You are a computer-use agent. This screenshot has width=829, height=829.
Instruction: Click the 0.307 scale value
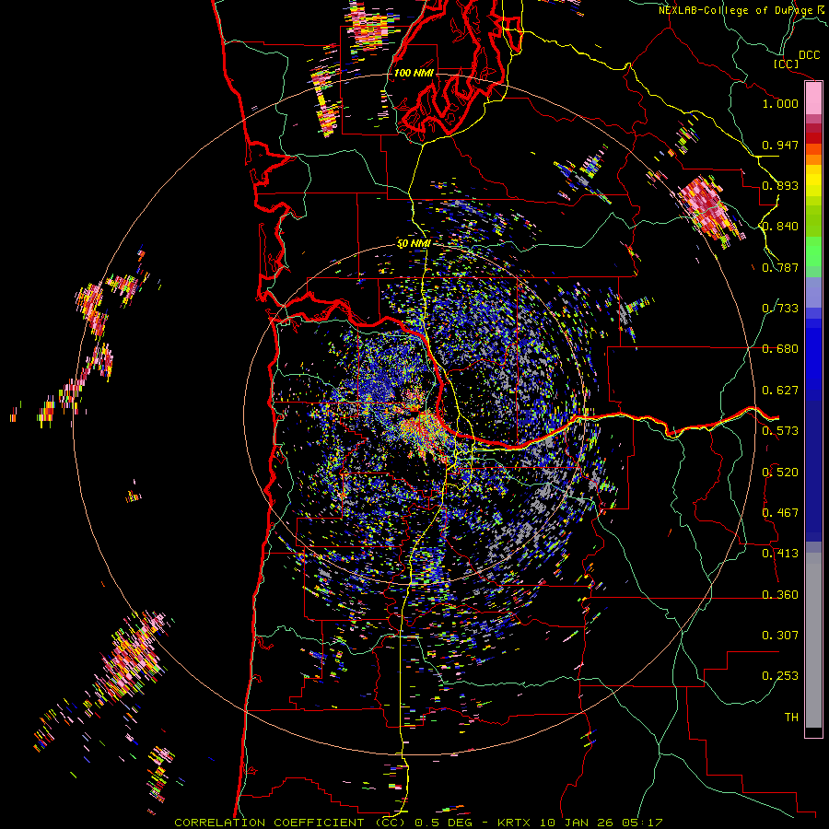pos(780,636)
